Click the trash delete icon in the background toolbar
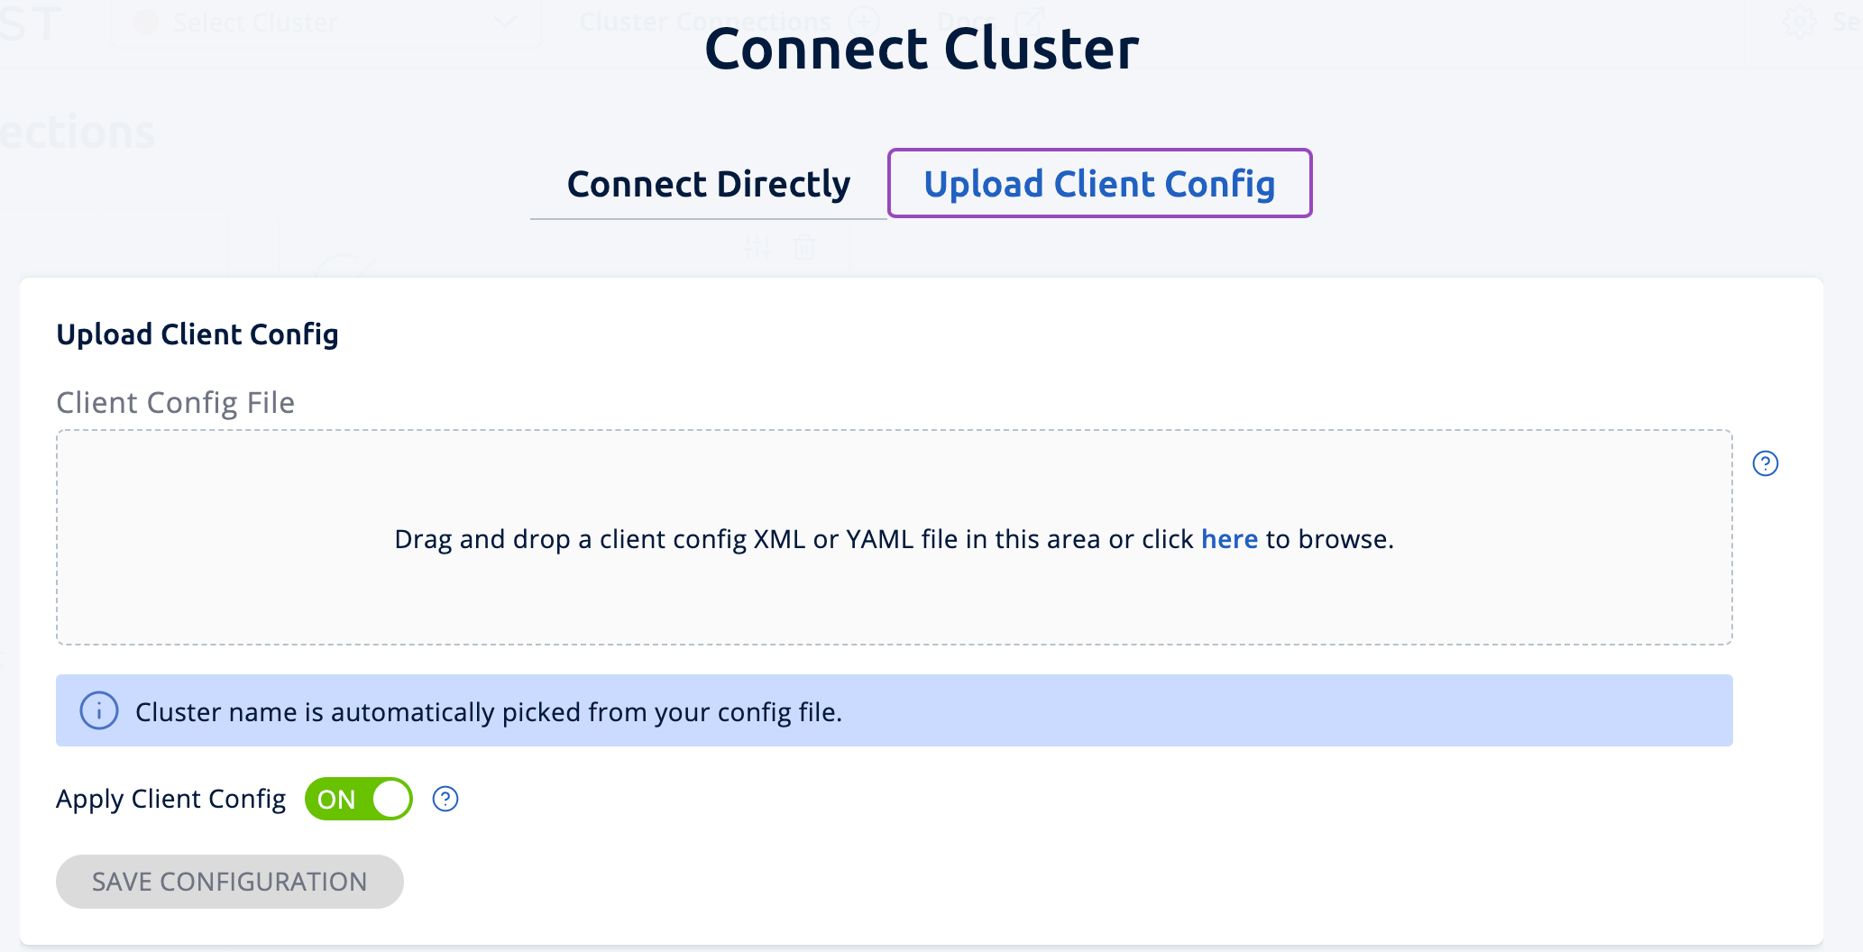Image resolution: width=1863 pixels, height=952 pixels. coord(805,248)
